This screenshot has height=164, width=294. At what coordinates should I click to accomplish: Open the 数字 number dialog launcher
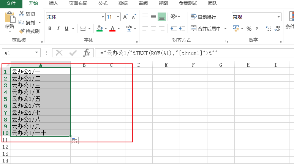coord(280,41)
